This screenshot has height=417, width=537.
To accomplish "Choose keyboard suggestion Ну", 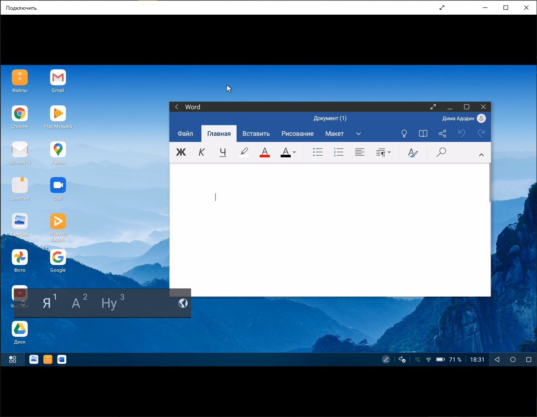I will point(112,302).
